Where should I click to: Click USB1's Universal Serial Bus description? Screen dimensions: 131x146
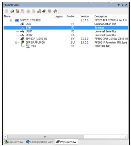pyautogui.click(x=105, y=31)
